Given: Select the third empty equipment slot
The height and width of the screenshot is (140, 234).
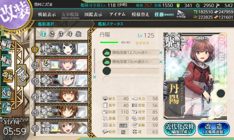Looking at the screenshot, I should pos(130,71).
